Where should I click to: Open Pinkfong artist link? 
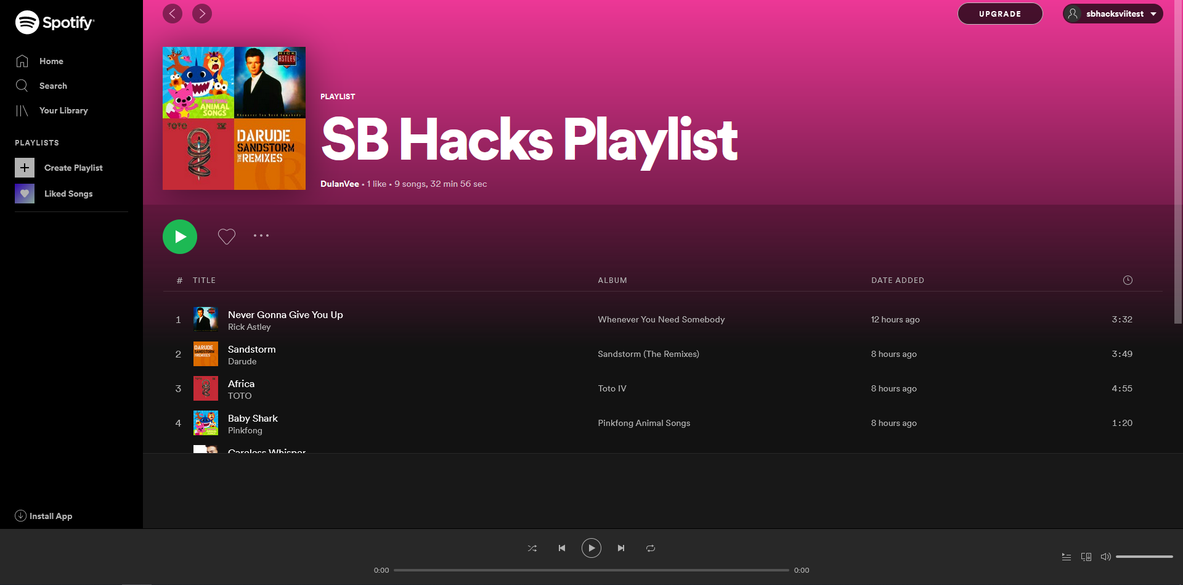tap(245, 430)
